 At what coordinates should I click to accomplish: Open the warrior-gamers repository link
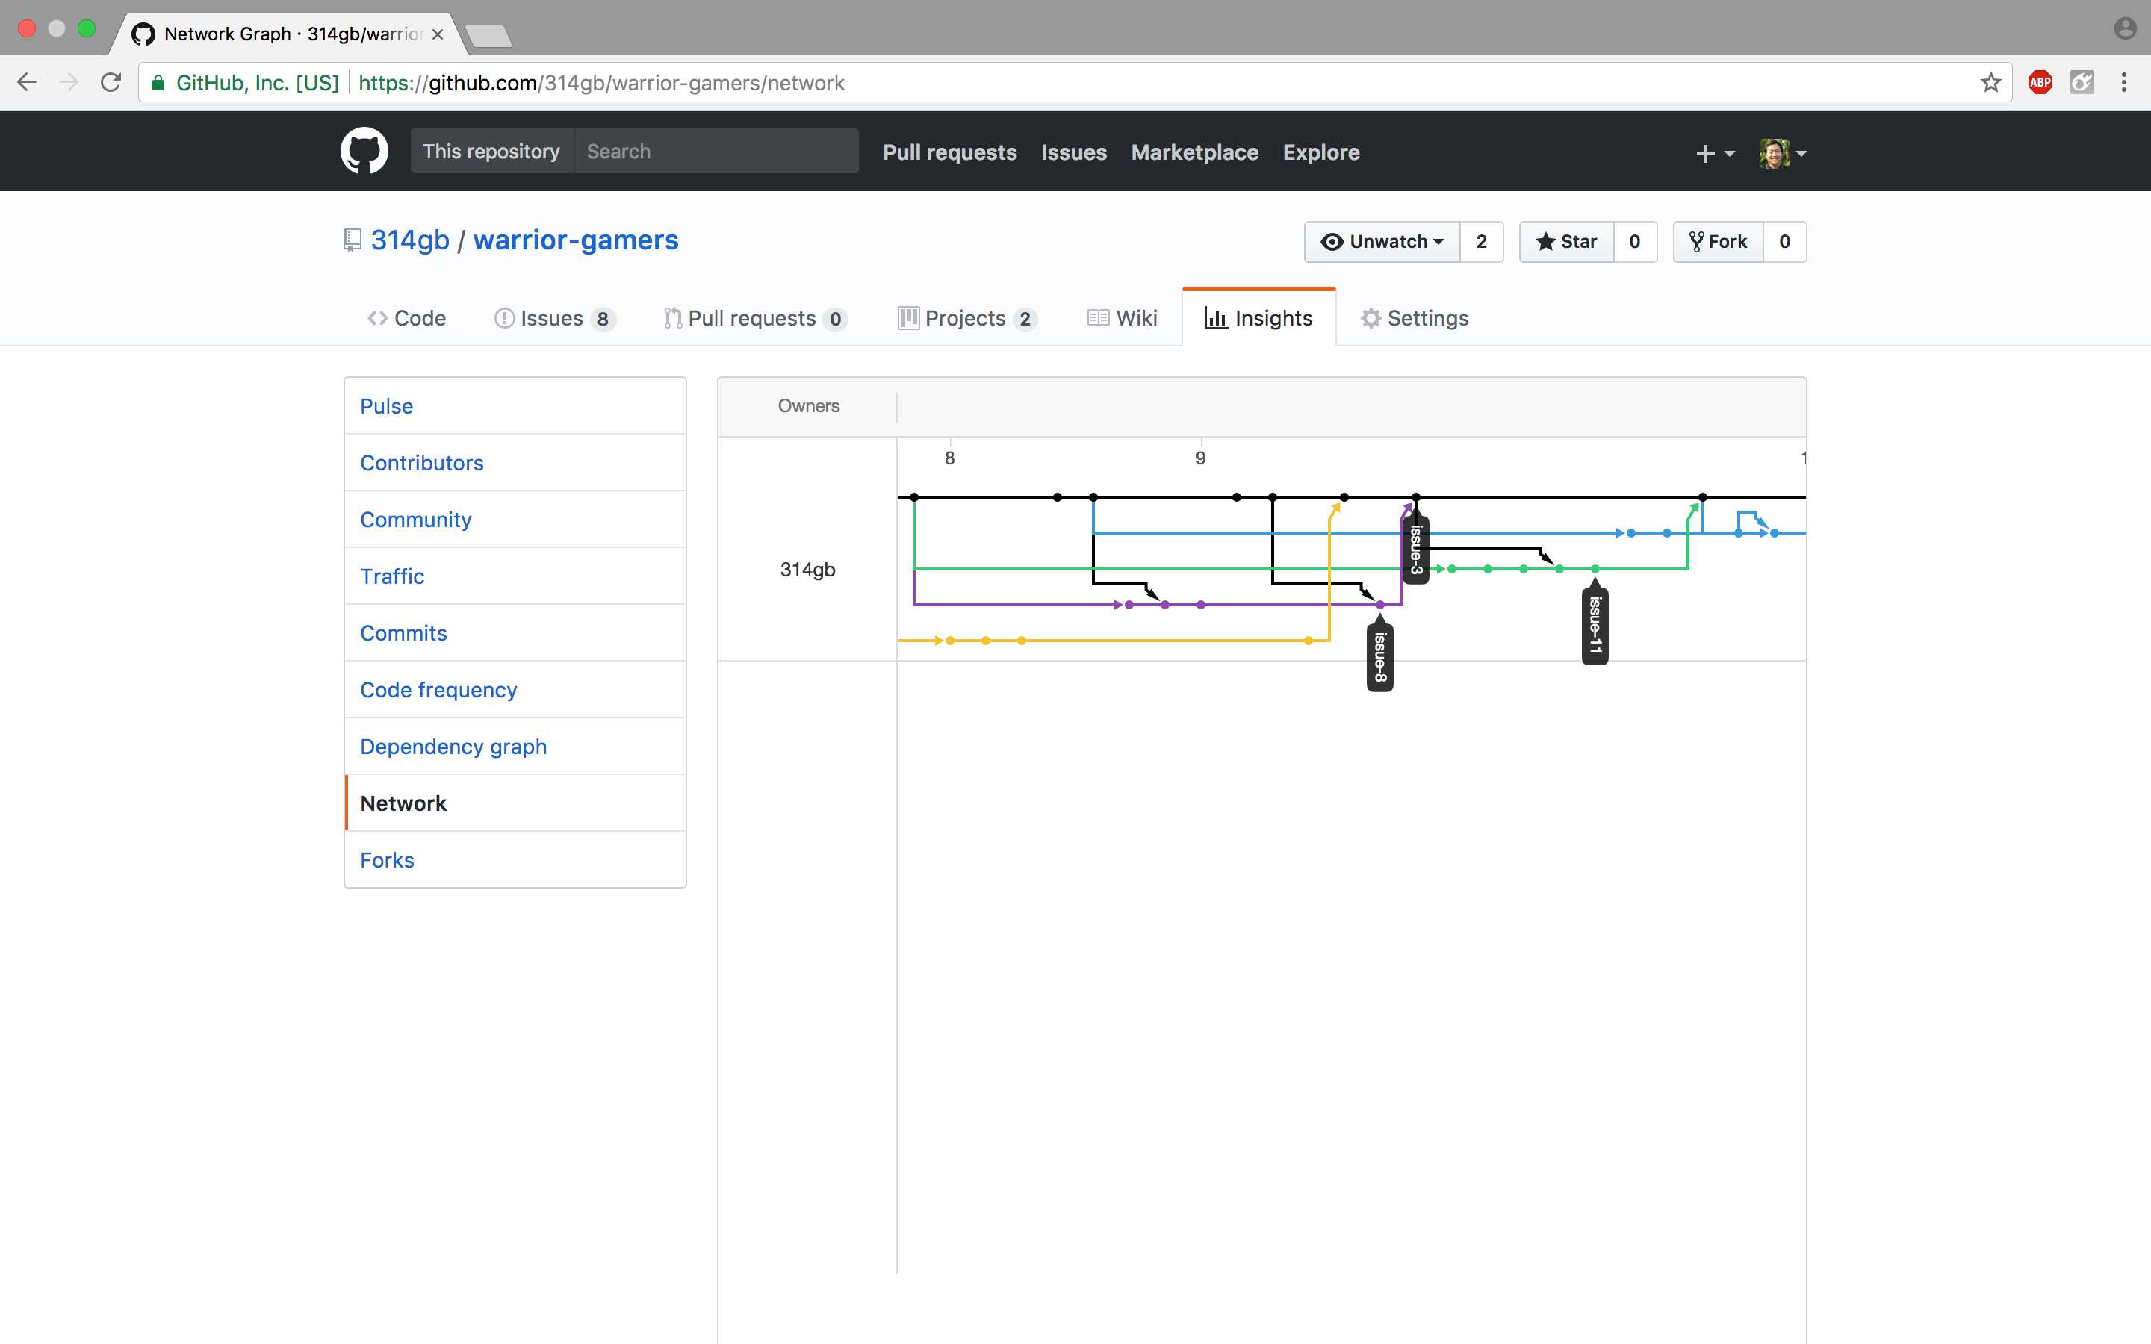coord(575,240)
